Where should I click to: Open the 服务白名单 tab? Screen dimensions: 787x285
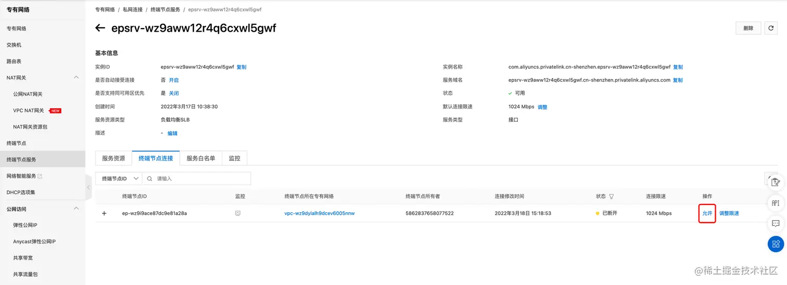[x=201, y=158]
